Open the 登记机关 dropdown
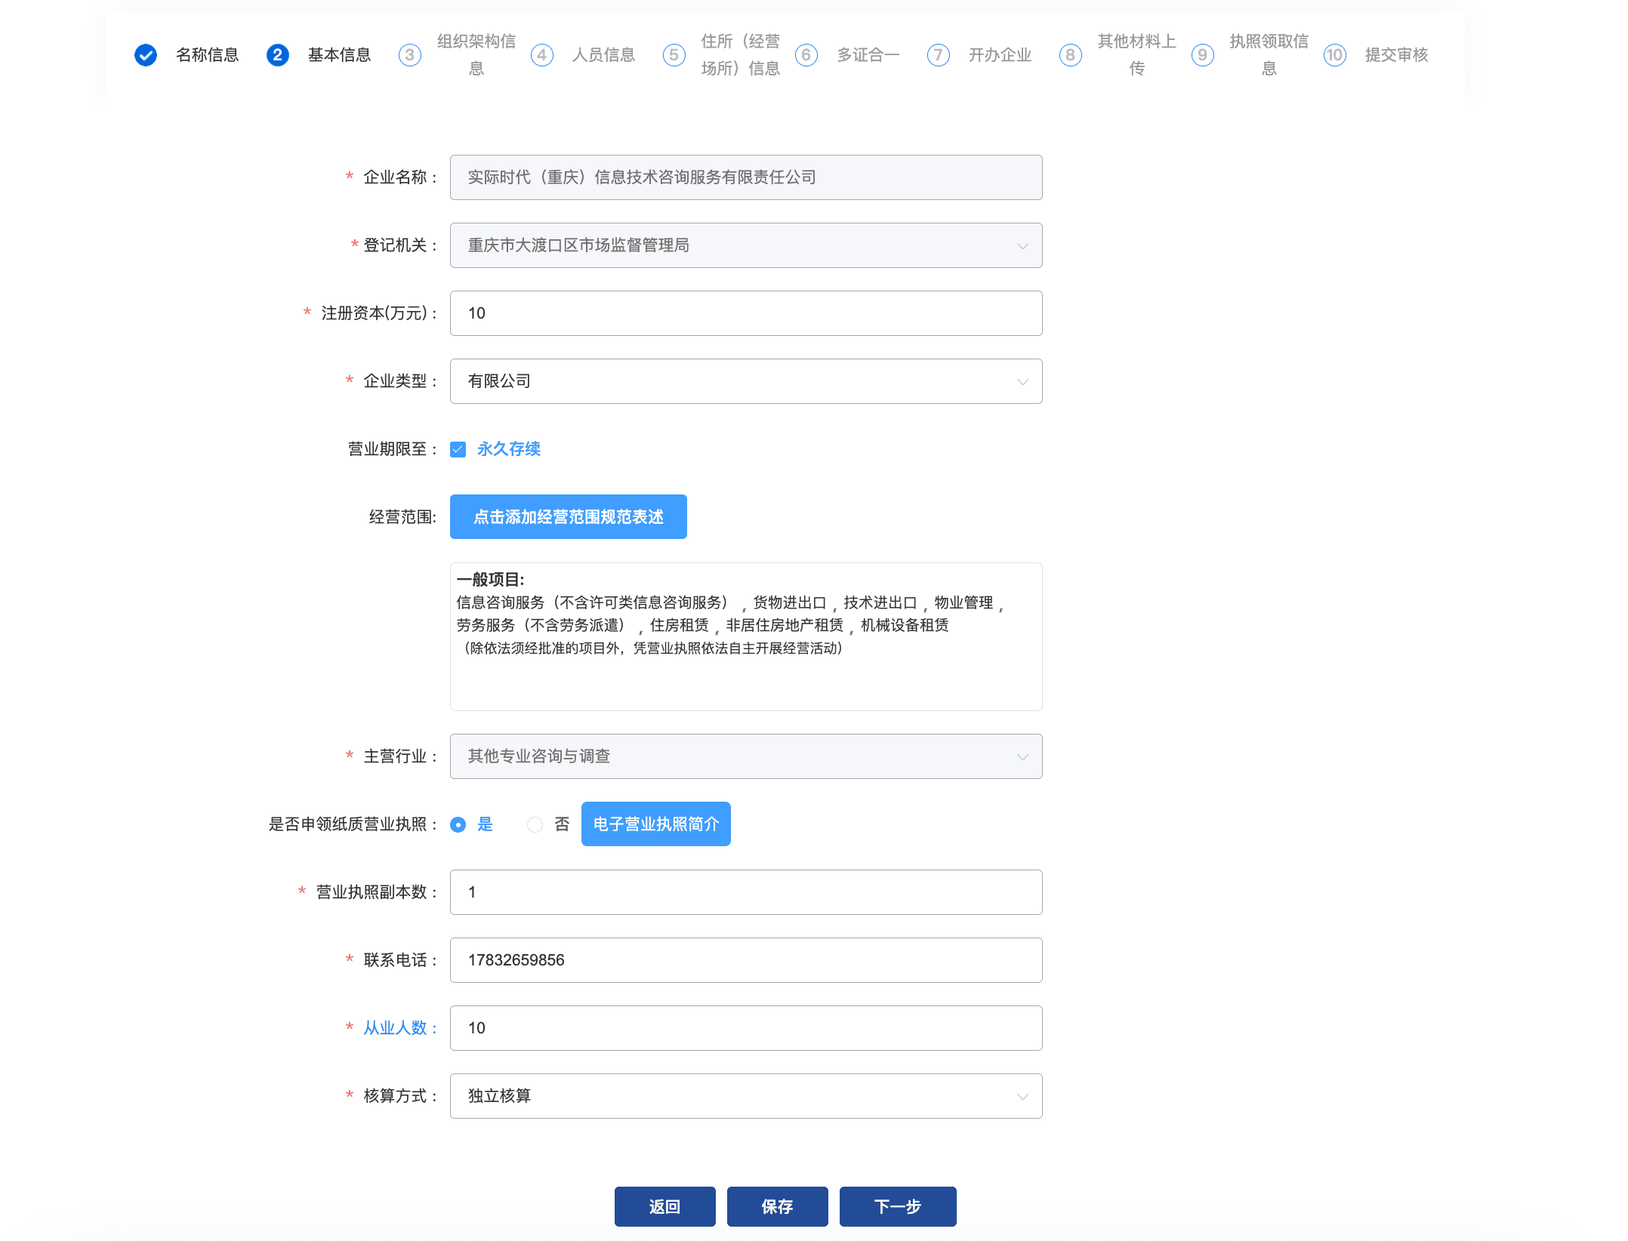This screenshot has width=1628, height=1241. coord(745,245)
